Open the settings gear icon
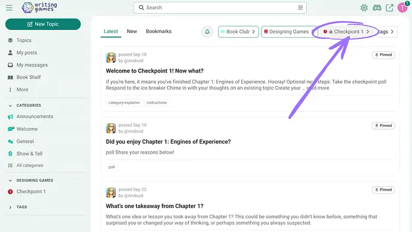 [x=364, y=8]
